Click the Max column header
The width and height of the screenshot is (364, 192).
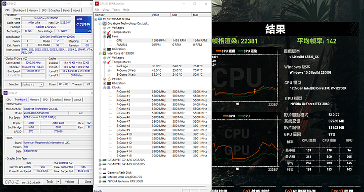[202, 15]
